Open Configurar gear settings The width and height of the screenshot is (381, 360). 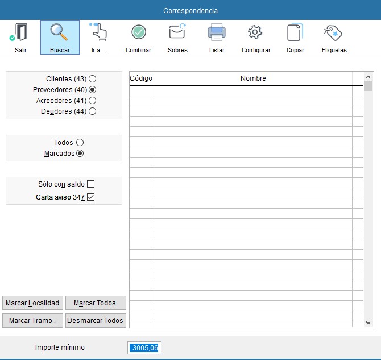point(256,33)
